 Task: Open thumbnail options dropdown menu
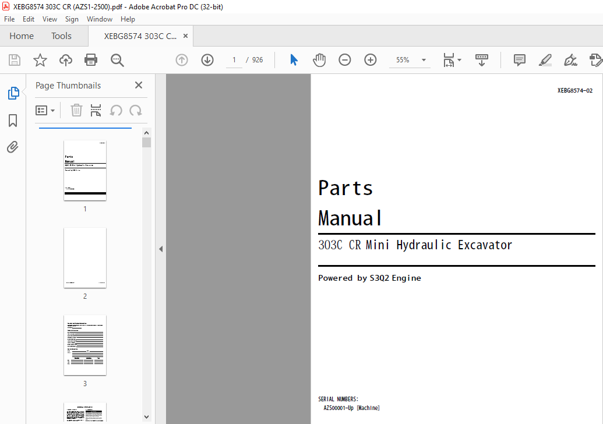(45, 111)
